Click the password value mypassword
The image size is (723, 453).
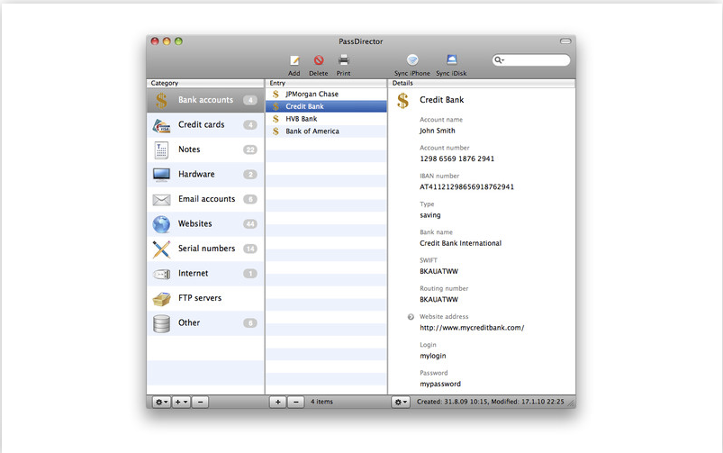[x=440, y=385]
